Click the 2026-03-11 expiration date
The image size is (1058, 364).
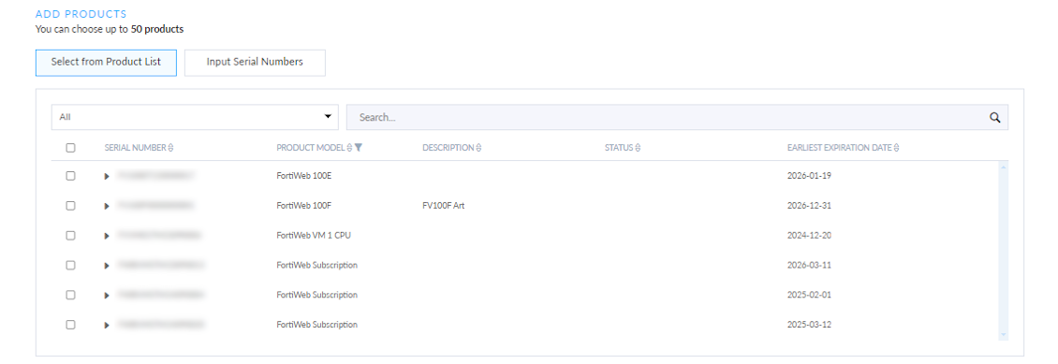tap(809, 265)
